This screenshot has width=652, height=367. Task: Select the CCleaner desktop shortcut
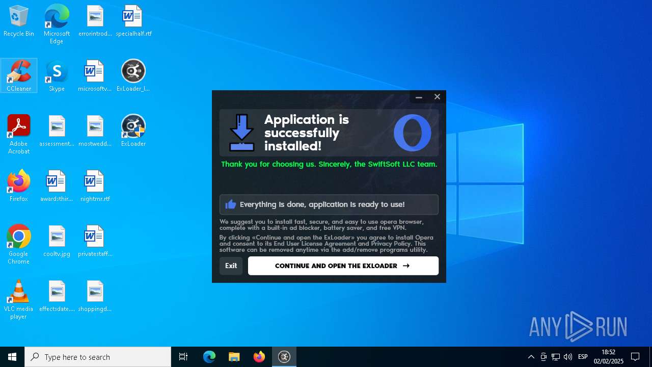pyautogui.click(x=19, y=75)
